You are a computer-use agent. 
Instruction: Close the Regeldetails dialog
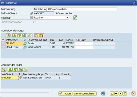click(x=134, y=3)
